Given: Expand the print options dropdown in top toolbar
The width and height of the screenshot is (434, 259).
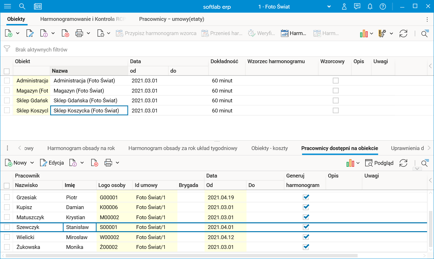Looking at the screenshot, I should (x=88, y=33).
